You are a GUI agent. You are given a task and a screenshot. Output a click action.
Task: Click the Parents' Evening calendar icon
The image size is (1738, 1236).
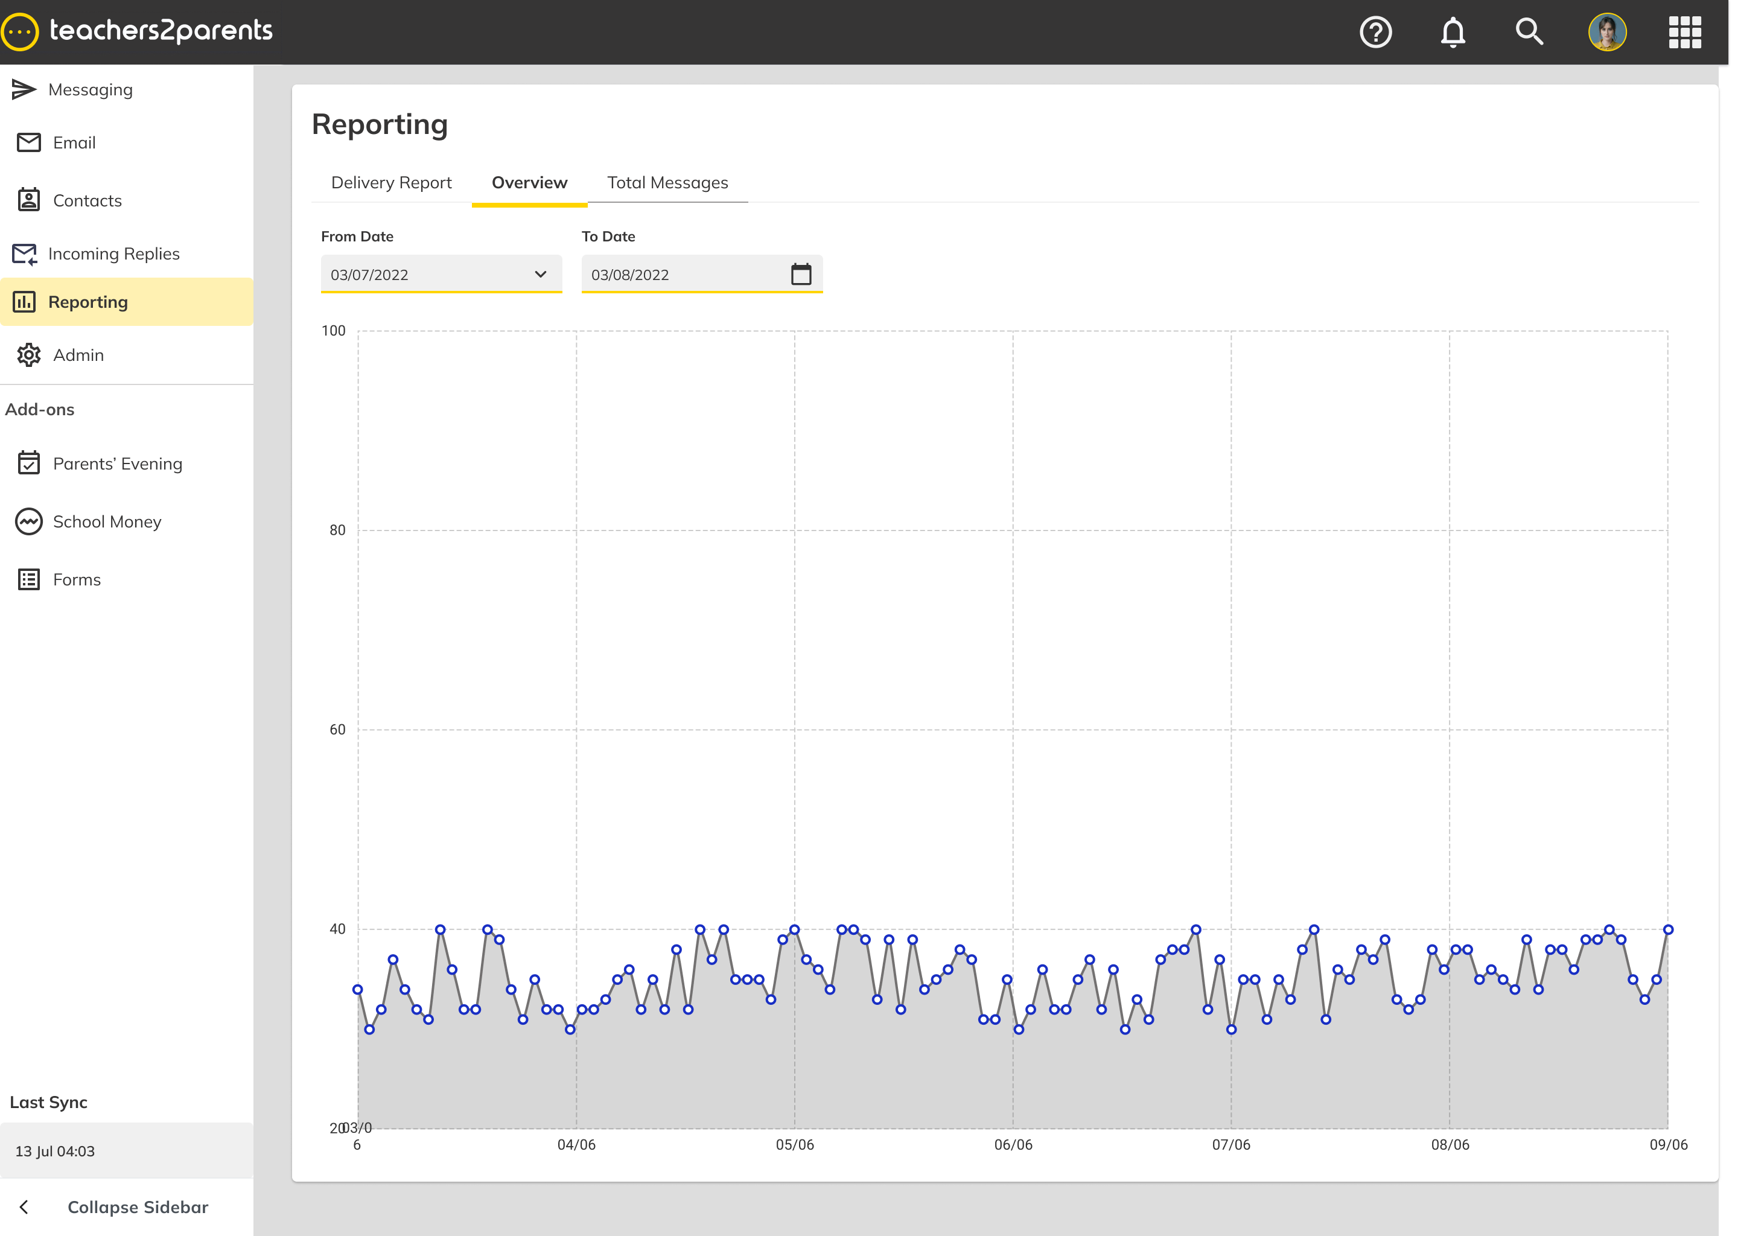[29, 463]
